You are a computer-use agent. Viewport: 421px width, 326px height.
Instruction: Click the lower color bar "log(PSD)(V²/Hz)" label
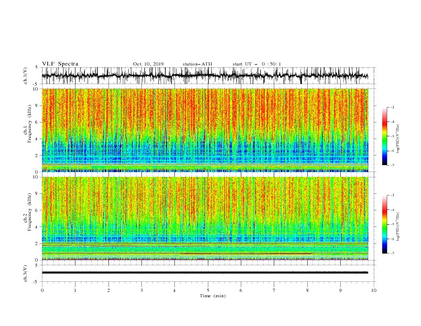[x=398, y=227]
